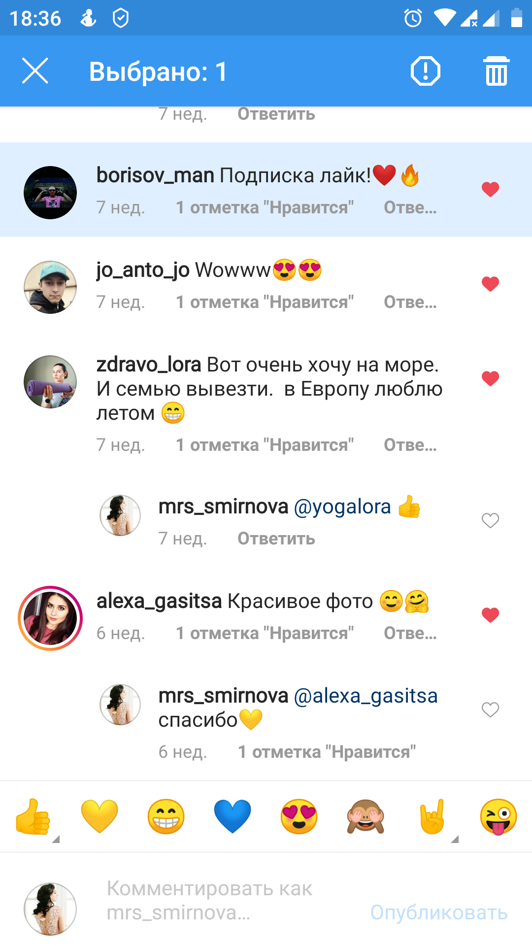
Task: Cancel selection with the X icon
Action: coord(35,71)
